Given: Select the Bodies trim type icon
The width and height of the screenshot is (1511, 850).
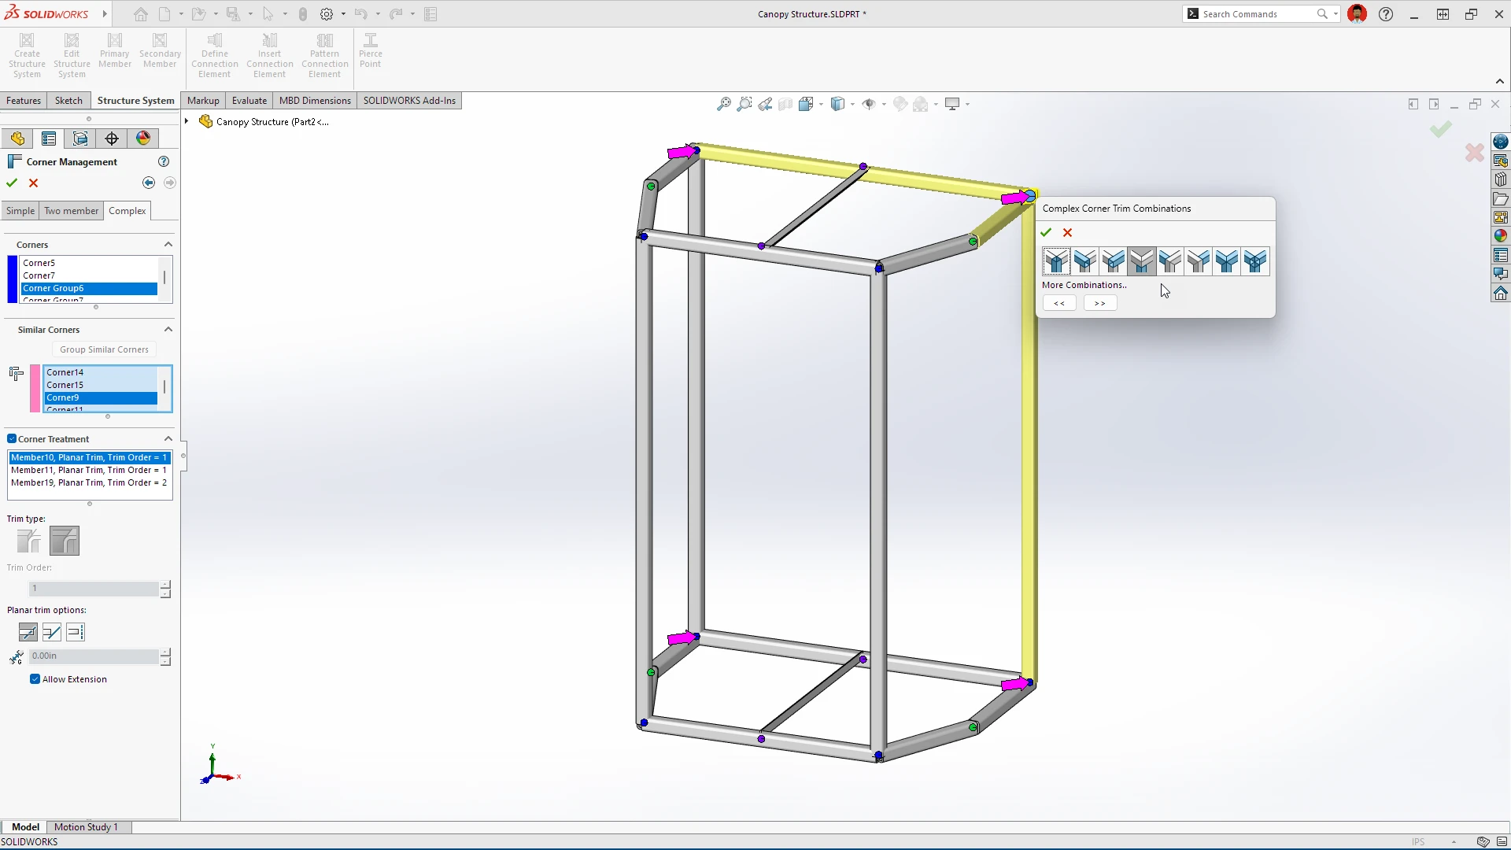Looking at the screenshot, I should 28,541.
